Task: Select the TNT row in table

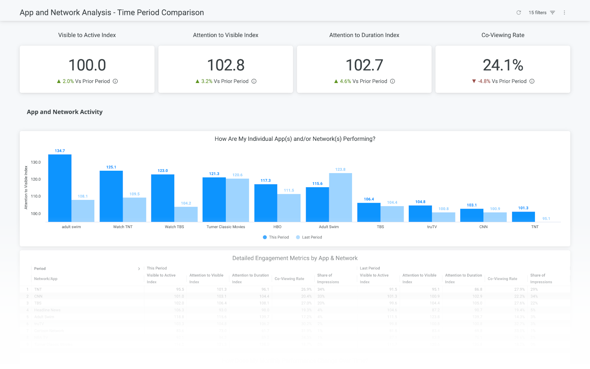Action: [x=38, y=290]
